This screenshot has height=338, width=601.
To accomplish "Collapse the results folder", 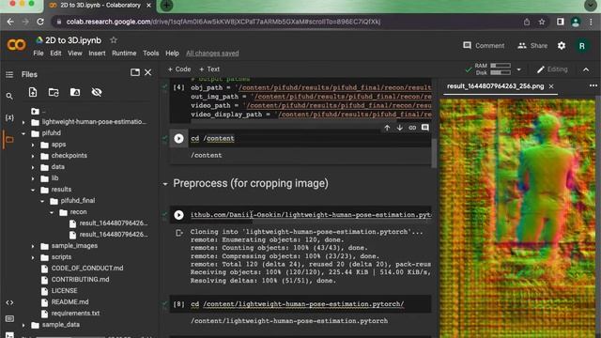I will click(x=33, y=190).
